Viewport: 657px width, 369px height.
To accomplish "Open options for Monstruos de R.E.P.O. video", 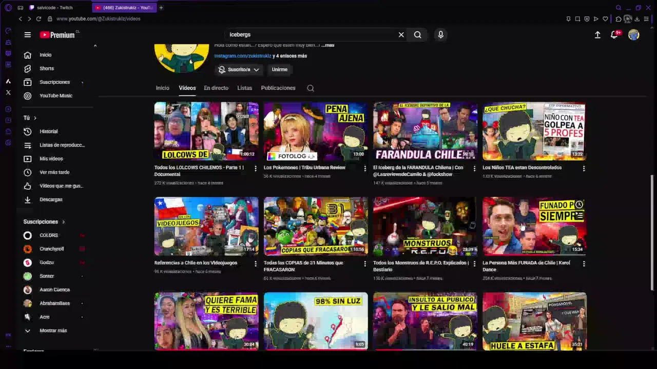I will pos(474,263).
